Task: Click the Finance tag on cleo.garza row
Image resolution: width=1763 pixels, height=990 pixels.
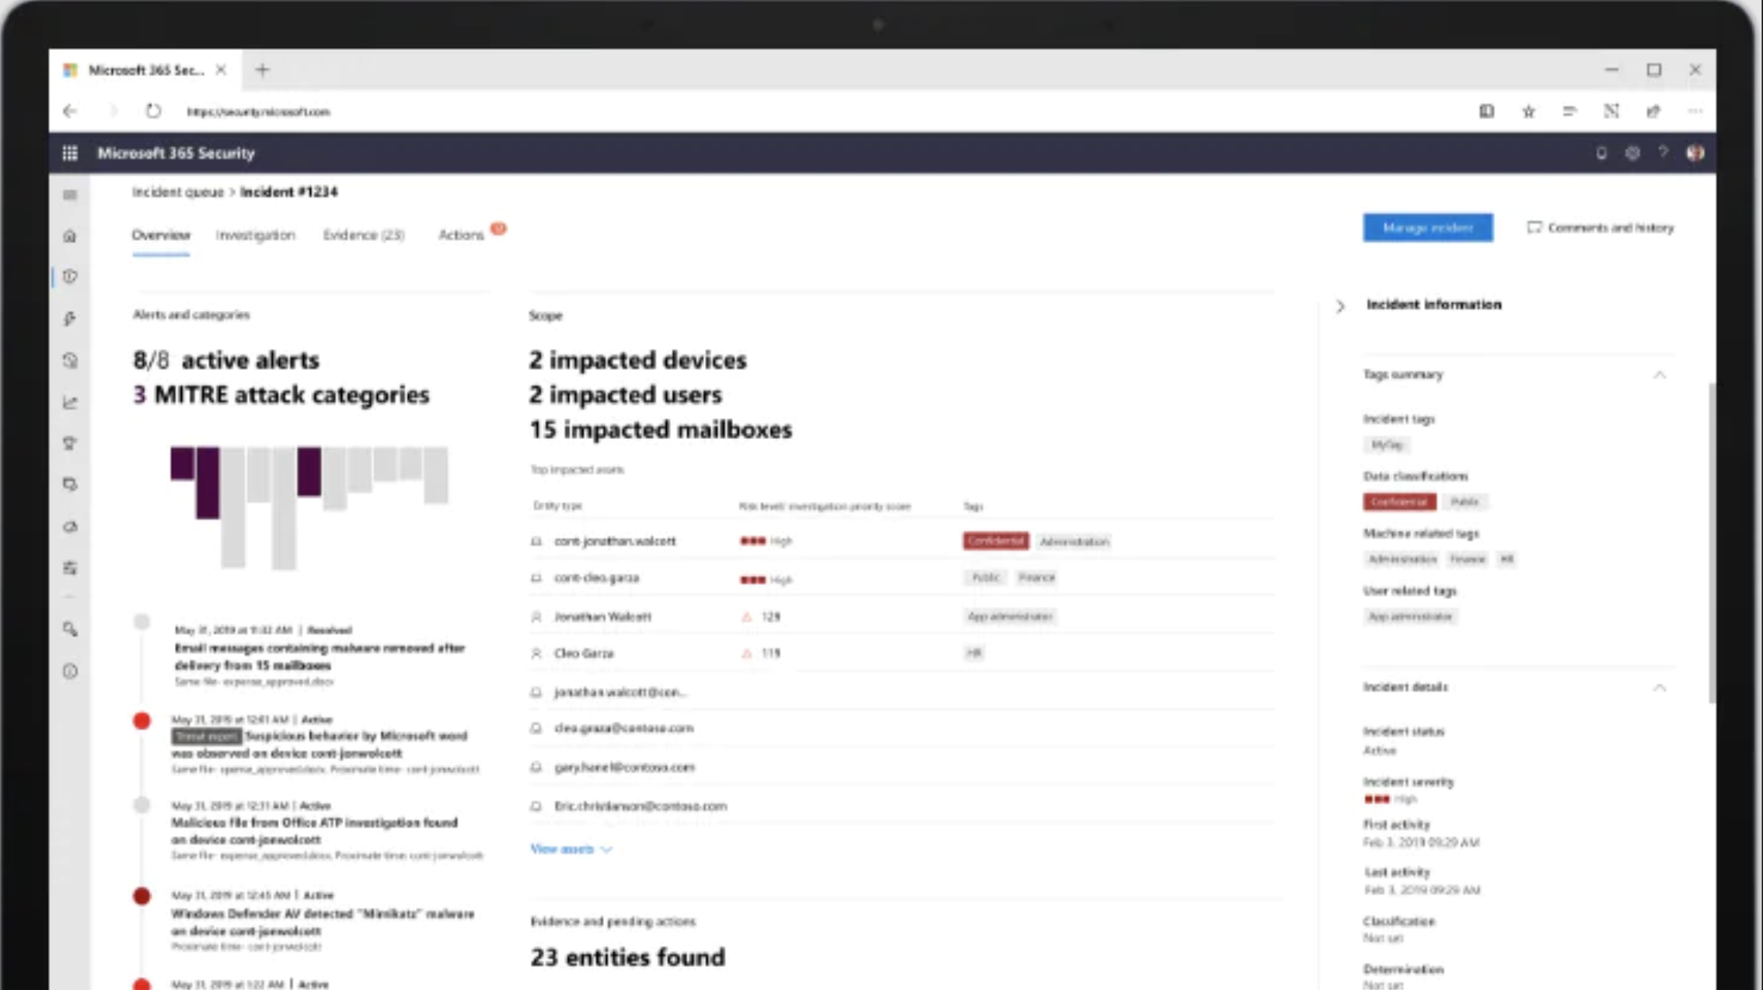Action: (x=1037, y=577)
